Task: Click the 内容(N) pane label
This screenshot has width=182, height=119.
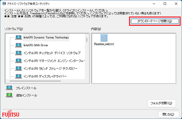Action: 96,29
